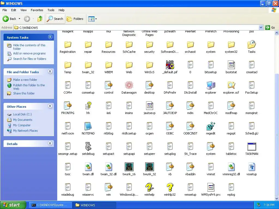The width and height of the screenshot is (279, 209).
Task: Select the _default.pif MS-DOS icon
Action: [170, 65]
